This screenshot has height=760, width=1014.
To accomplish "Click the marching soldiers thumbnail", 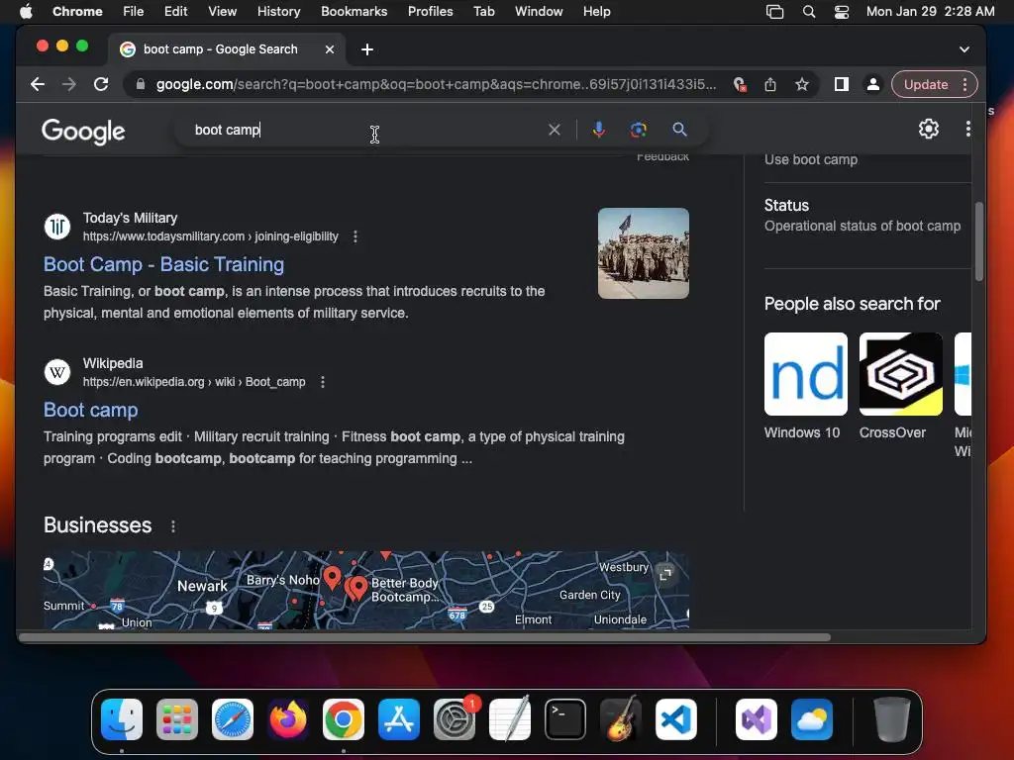I will (644, 253).
